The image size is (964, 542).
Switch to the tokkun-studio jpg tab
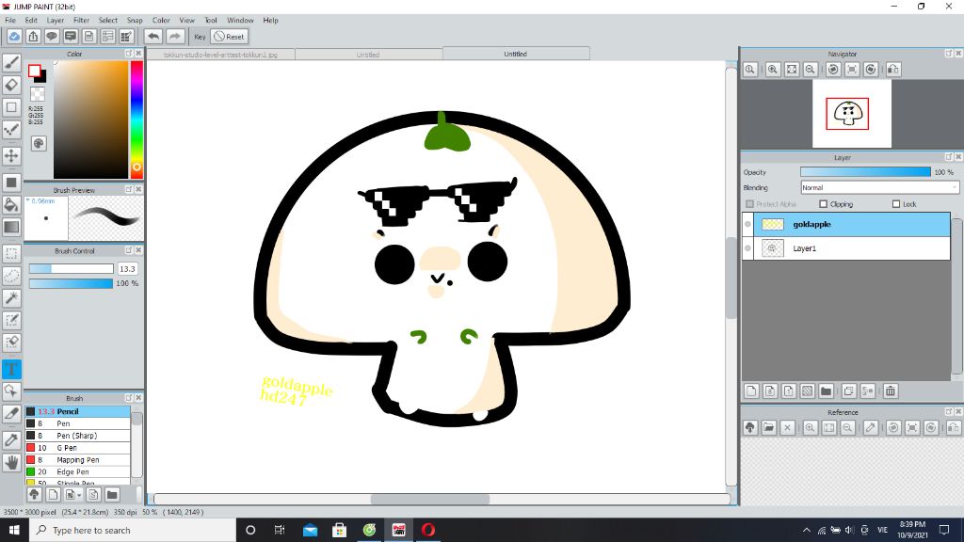220,55
